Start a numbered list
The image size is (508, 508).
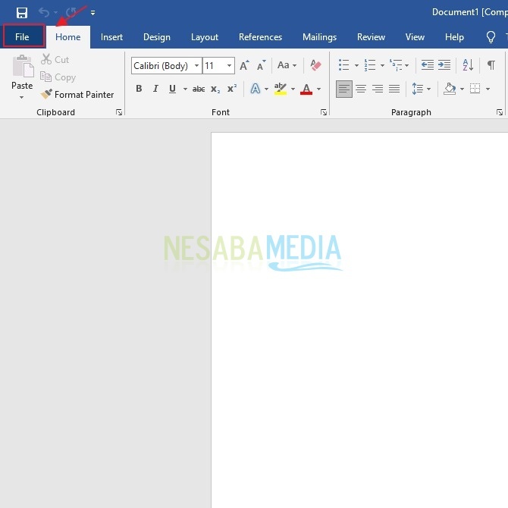tap(370, 65)
